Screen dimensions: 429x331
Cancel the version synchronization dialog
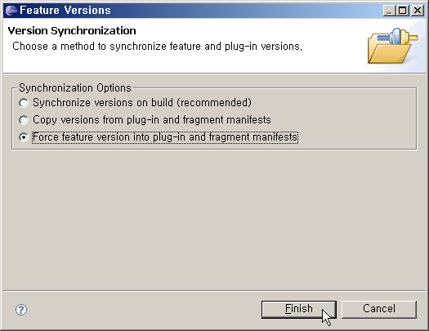coord(379,310)
